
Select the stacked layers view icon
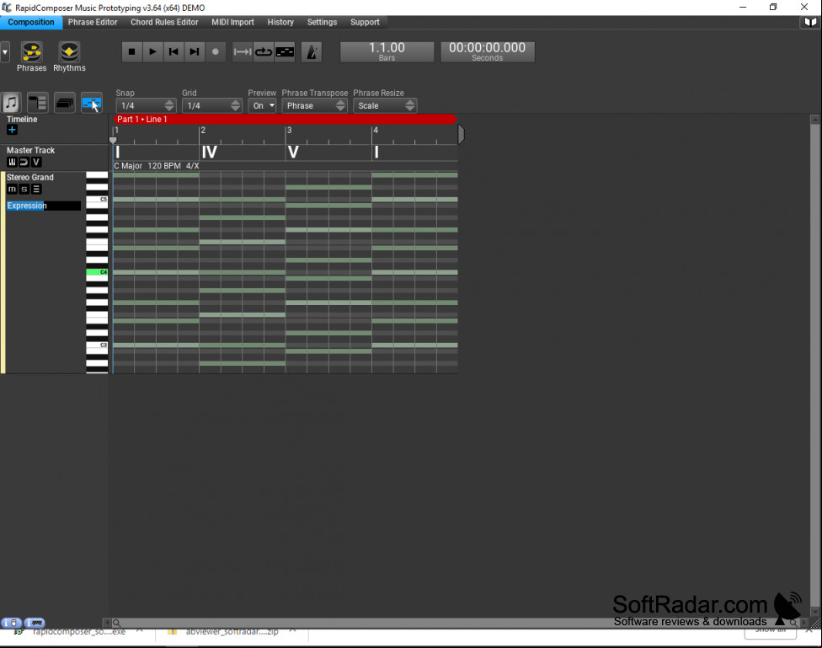tap(65, 102)
